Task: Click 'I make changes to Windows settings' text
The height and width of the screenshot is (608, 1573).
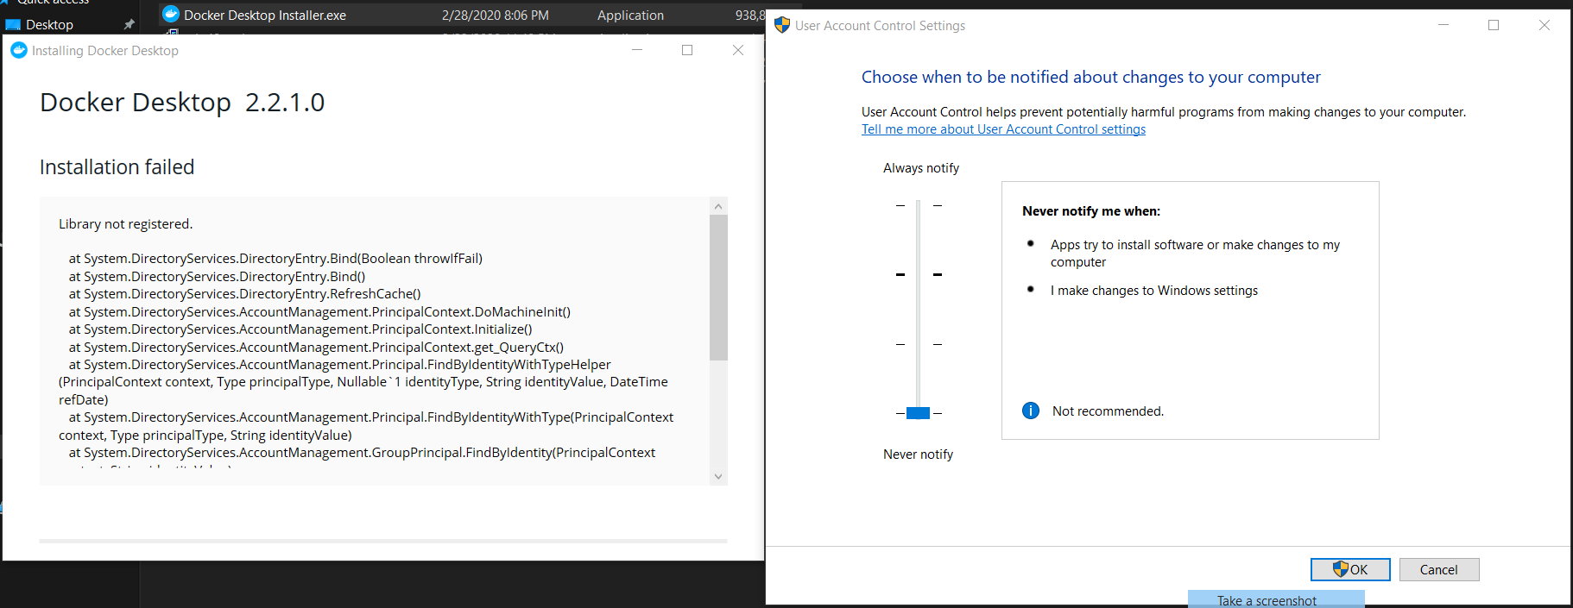Action: tap(1154, 291)
